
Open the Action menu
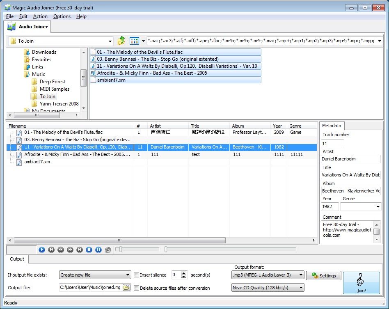click(40, 16)
